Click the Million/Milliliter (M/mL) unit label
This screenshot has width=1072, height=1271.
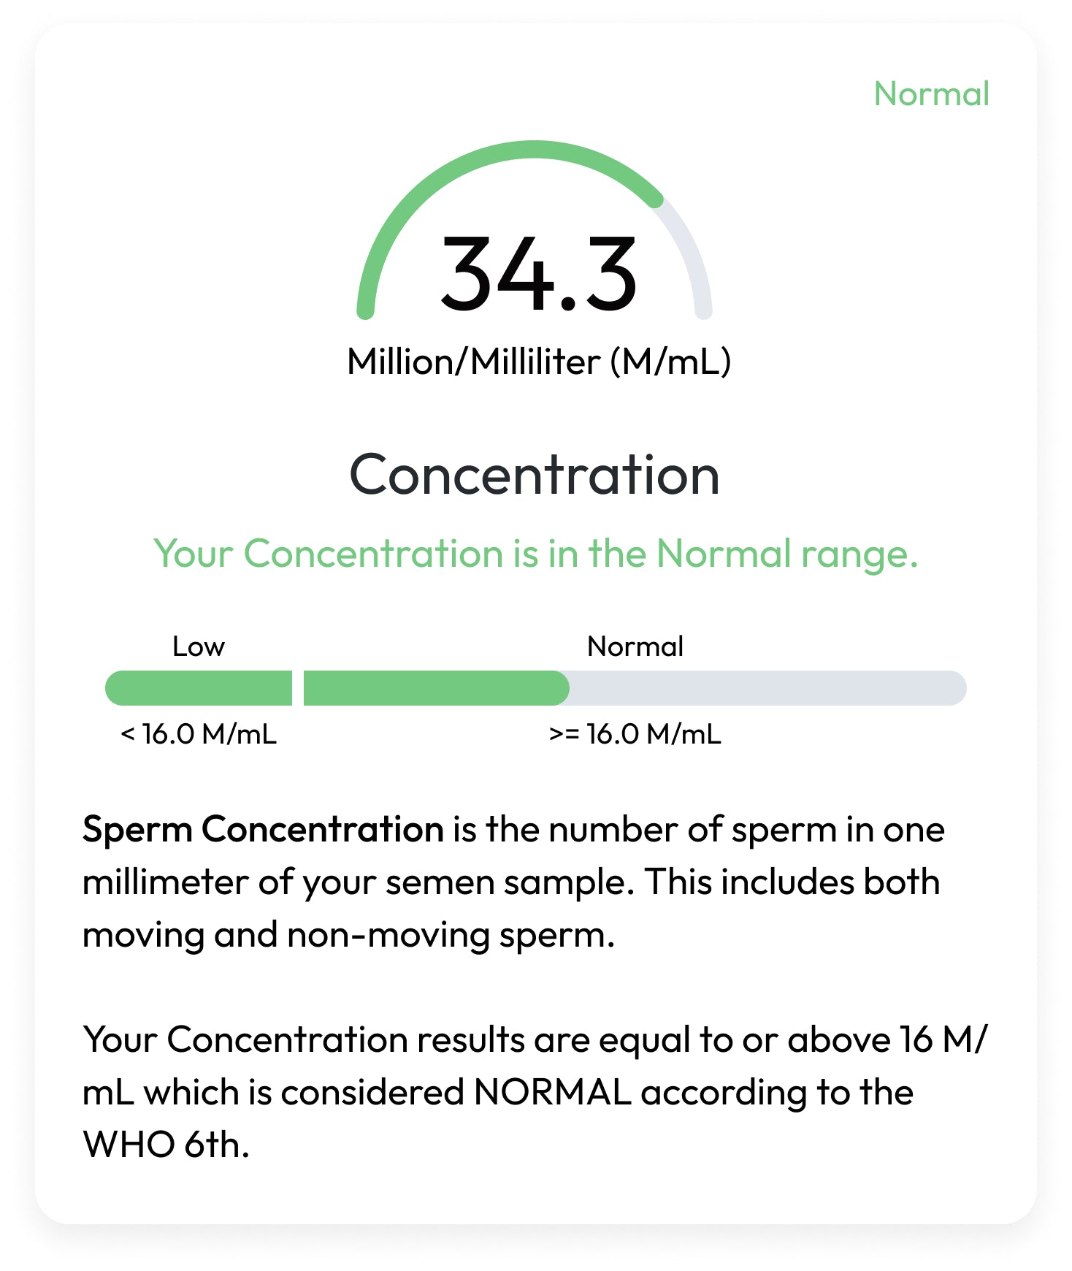click(x=539, y=362)
